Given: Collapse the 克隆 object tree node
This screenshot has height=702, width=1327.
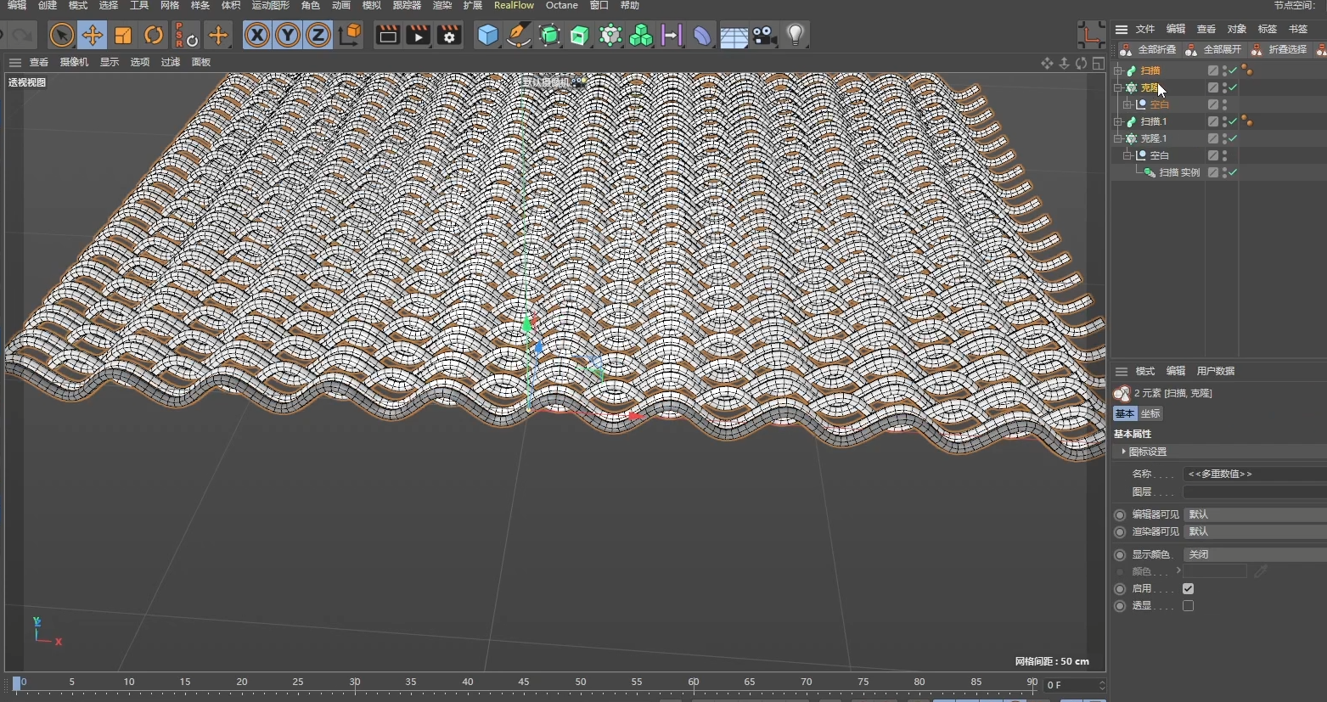Looking at the screenshot, I should pyautogui.click(x=1118, y=87).
